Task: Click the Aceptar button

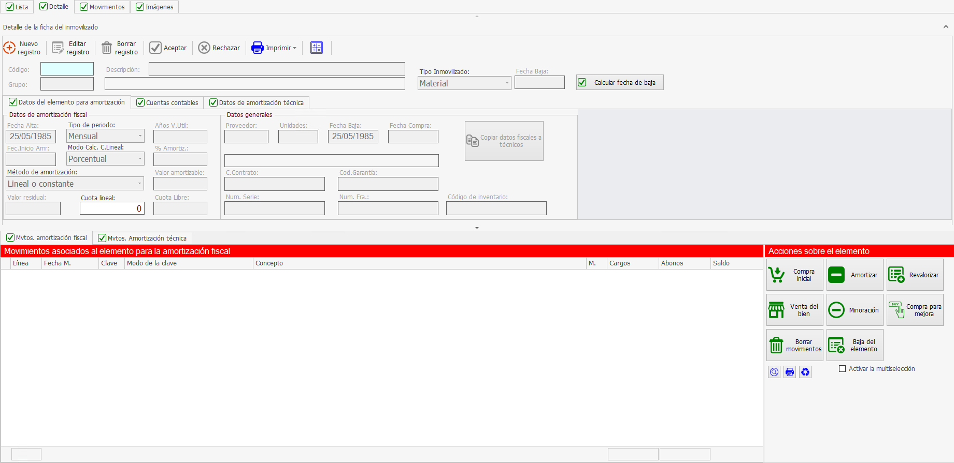Action: coord(168,48)
